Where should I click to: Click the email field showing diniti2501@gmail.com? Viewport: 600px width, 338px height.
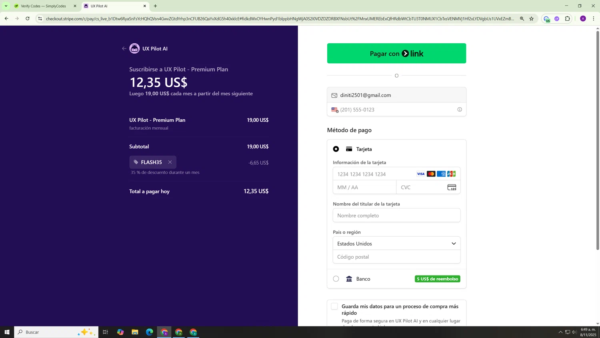pyautogui.click(x=396, y=95)
